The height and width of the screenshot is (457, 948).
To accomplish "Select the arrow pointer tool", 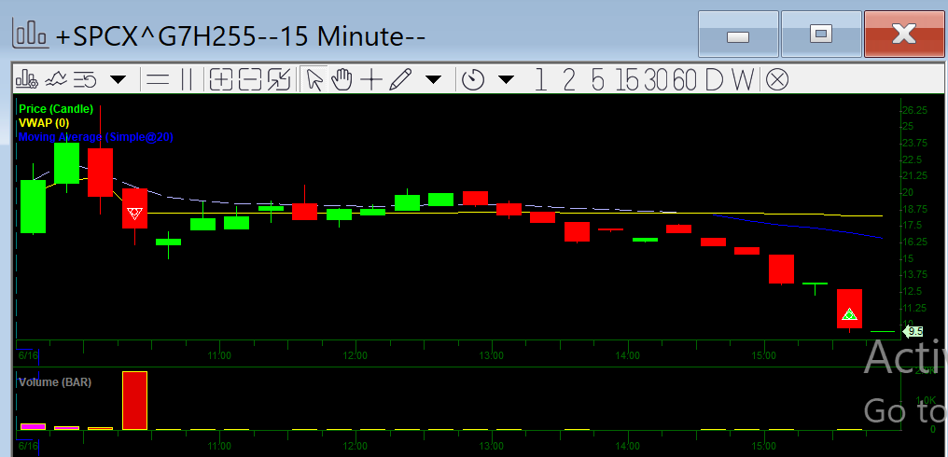I will pyautogui.click(x=314, y=79).
